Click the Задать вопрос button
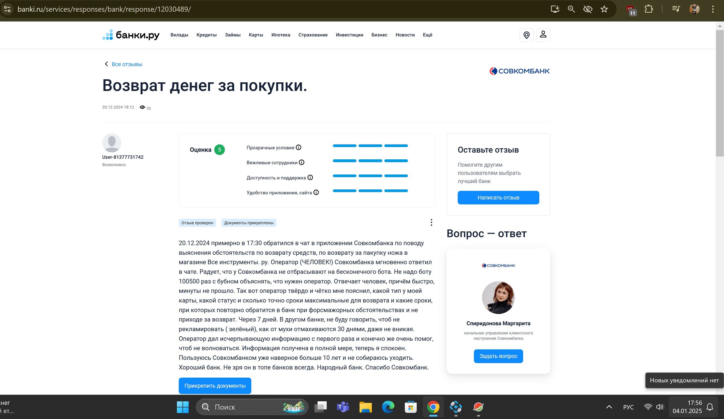This screenshot has height=419, width=724. click(498, 356)
